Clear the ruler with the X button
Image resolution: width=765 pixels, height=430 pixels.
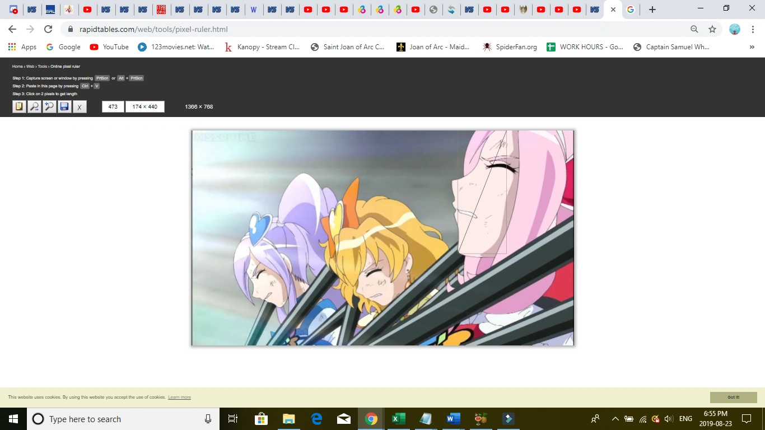[80, 106]
